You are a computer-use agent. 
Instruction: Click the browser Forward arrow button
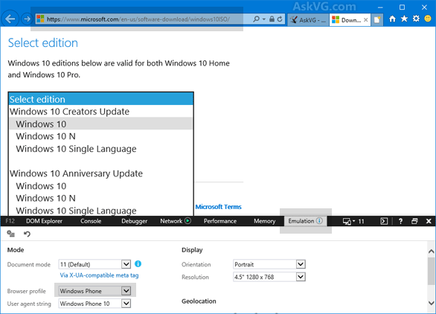(x=27, y=19)
